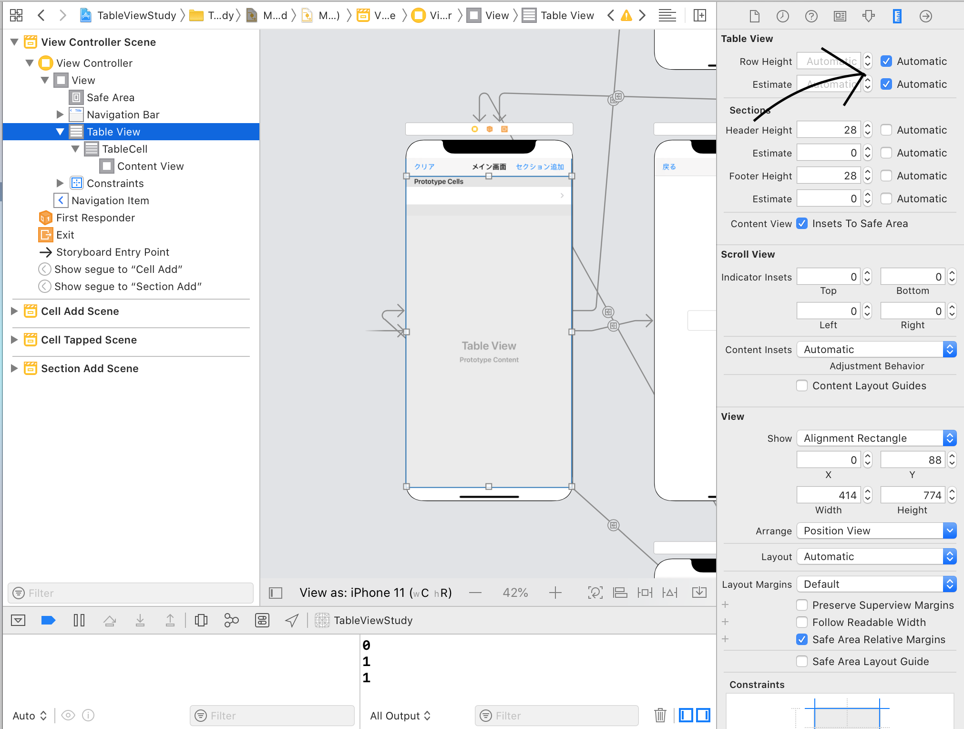Enable Preserve Superview Margins checkbox
The height and width of the screenshot is (729, 964).
[x=802, y=605]
